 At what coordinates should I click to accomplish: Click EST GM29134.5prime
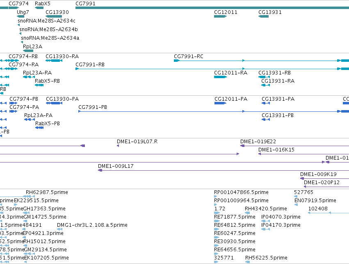tap(45, 250)
